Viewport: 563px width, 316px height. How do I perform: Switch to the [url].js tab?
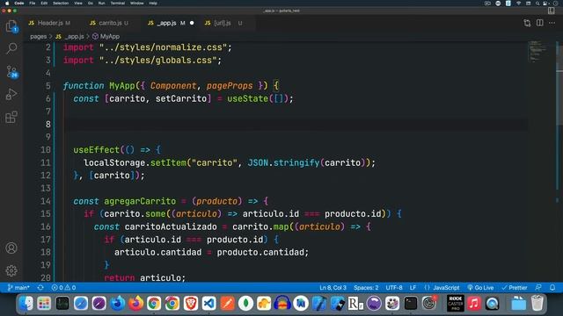(x=223, y=23)
